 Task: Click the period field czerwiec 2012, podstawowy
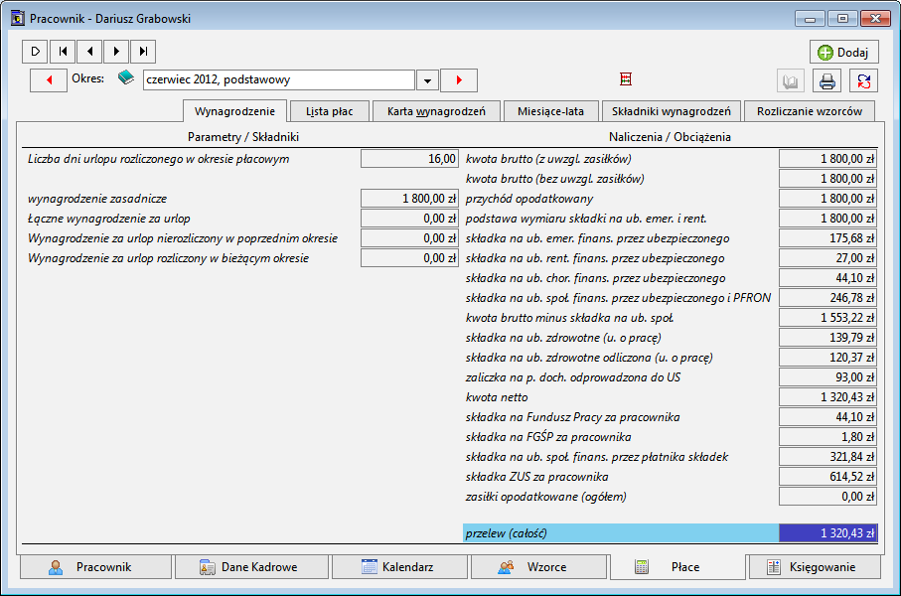pyautogui.click(x=279, y=79)
